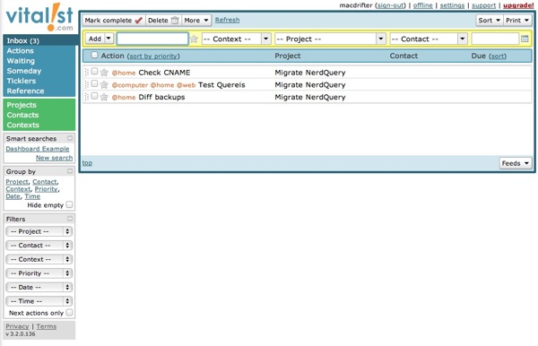Screen dimensions: 538x346
Task: Open the Priority filter dropdown
Action: coord(39,273)
